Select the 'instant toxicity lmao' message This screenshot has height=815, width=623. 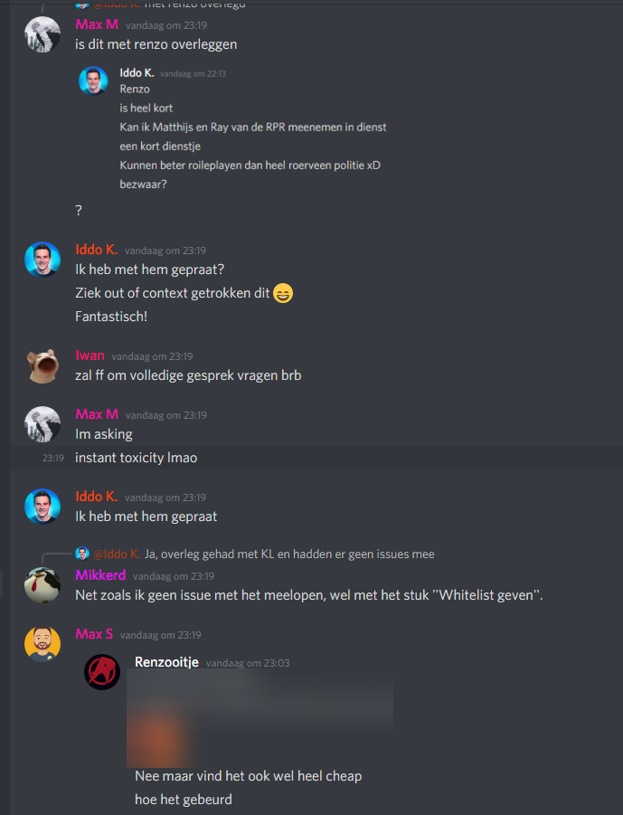[316, 458]
